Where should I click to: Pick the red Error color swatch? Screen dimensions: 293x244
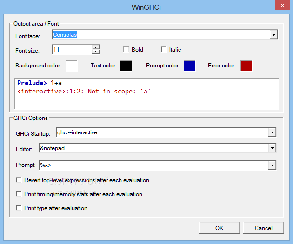(246, 66)
